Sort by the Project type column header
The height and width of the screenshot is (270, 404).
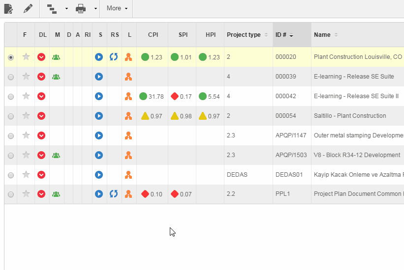[247, 35]
